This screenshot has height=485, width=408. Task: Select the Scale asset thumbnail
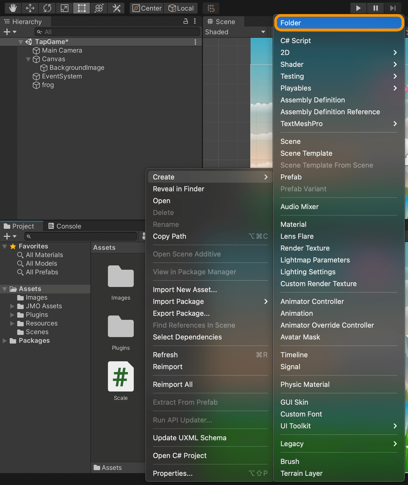point(120,376)
